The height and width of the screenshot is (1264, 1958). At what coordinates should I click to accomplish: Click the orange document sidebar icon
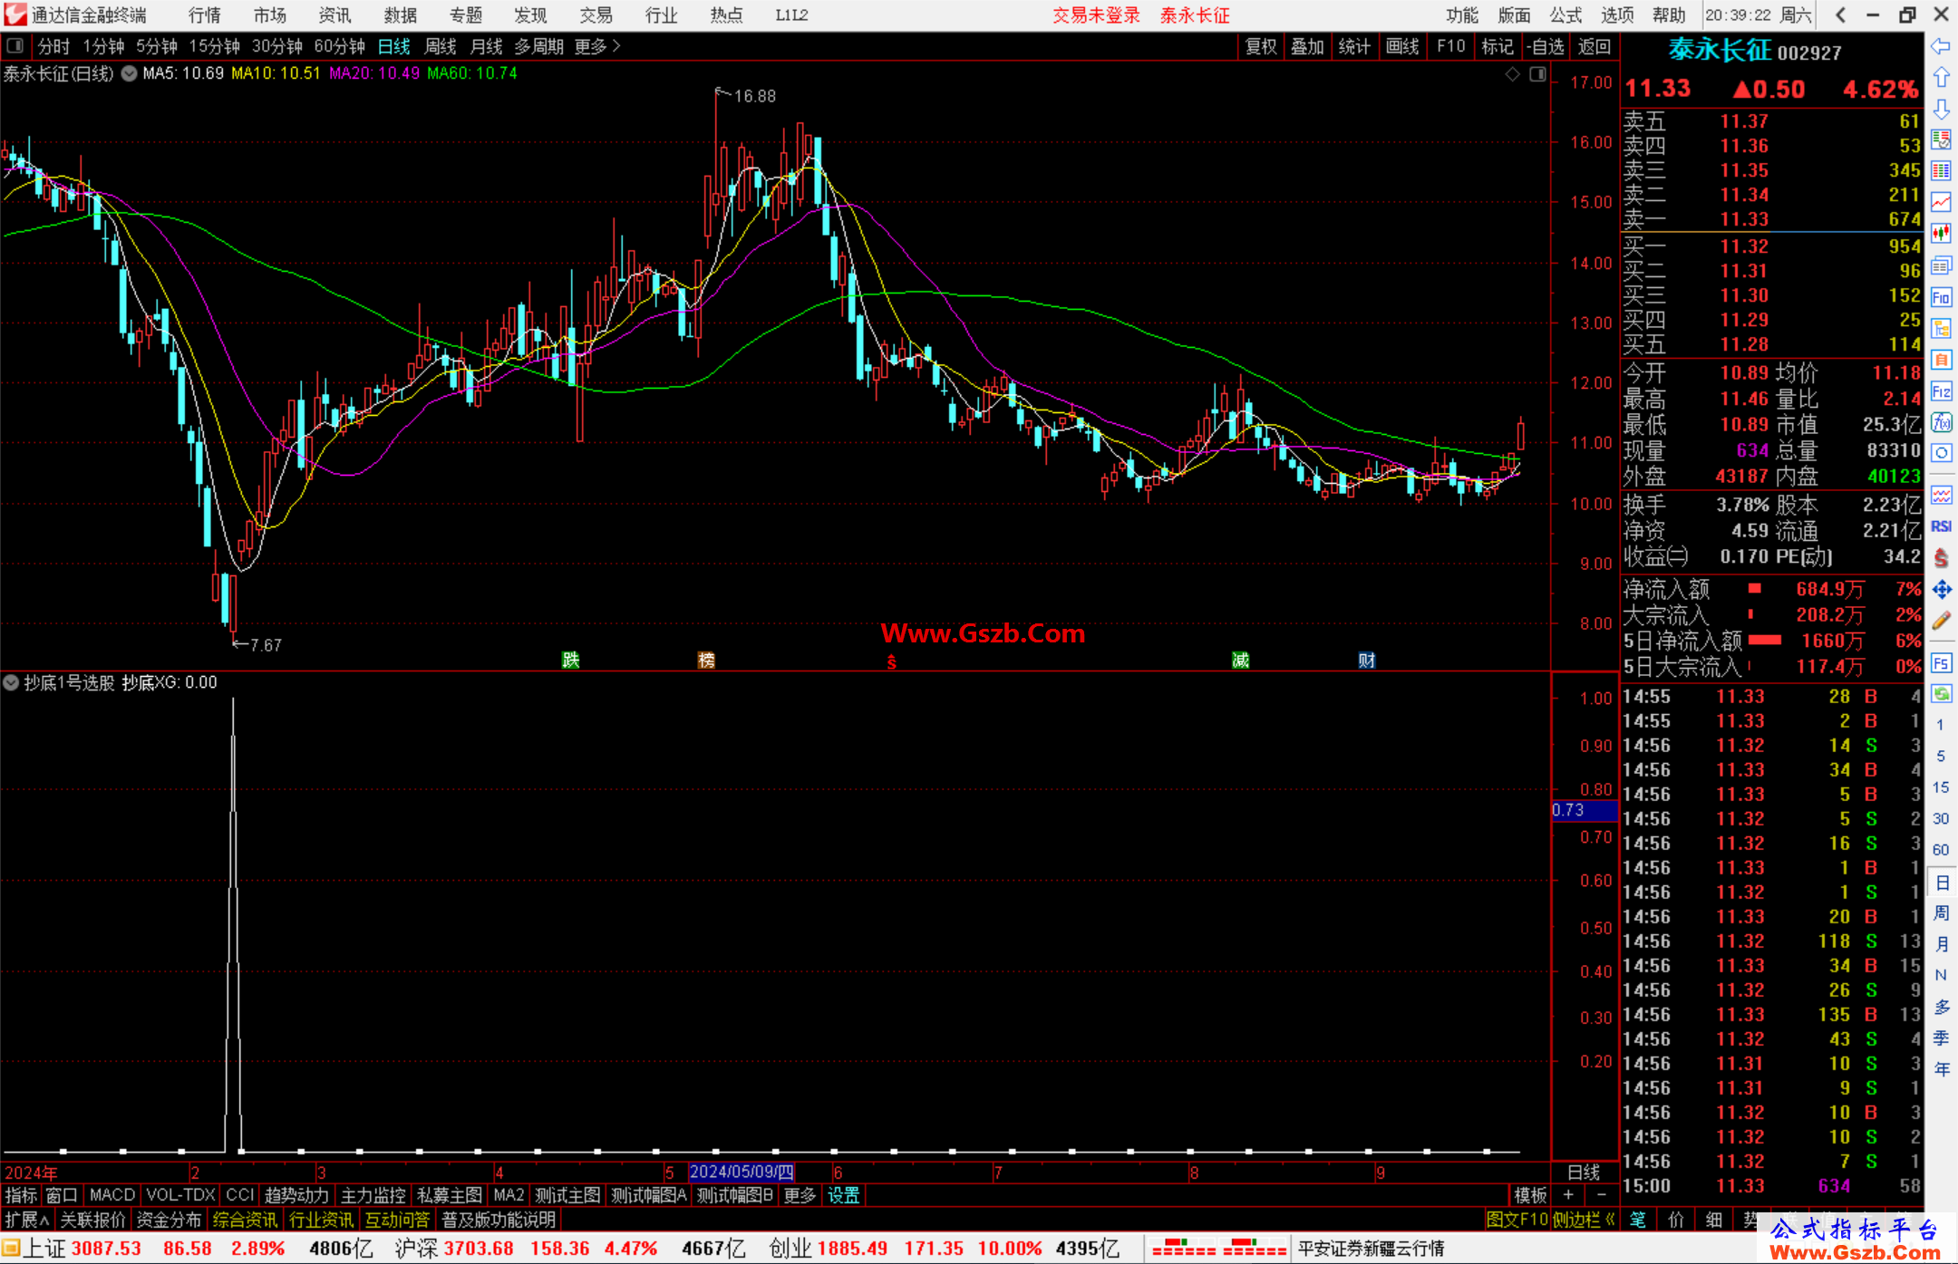[1941, 360]
